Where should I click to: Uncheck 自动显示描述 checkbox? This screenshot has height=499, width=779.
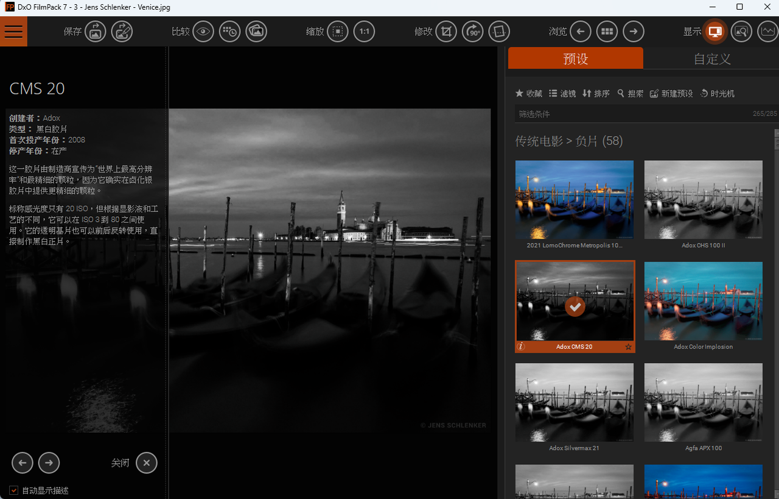13,490
